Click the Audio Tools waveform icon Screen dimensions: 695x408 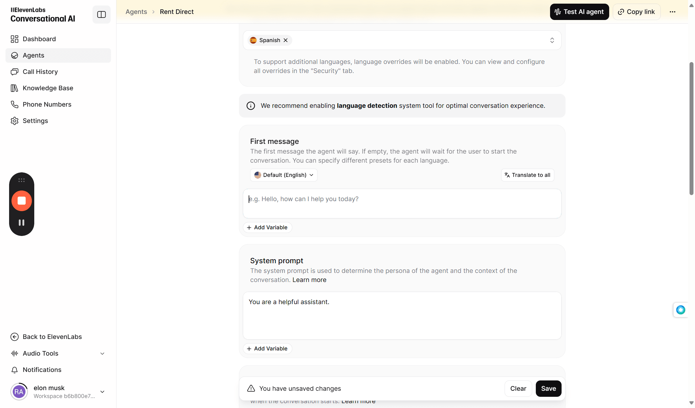(15, 353)
